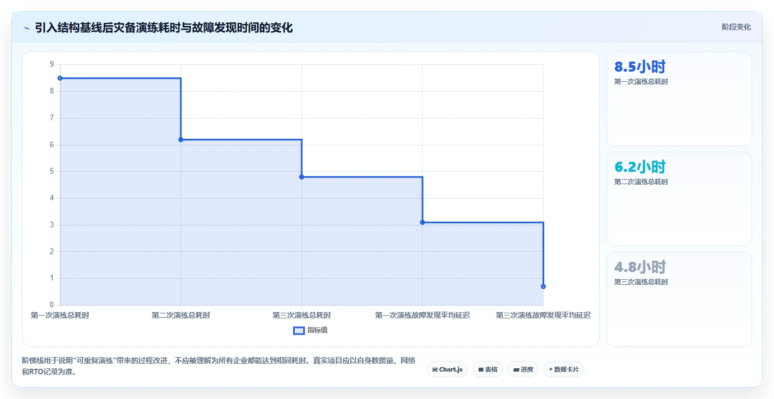
Task: Click the footnote paragraph about 阶梯线
Action: [219, 366]
